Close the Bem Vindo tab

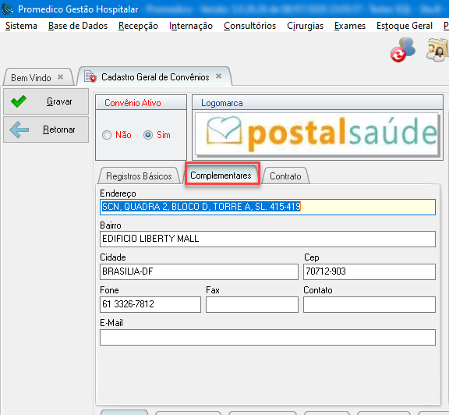[x=61, y=76]
